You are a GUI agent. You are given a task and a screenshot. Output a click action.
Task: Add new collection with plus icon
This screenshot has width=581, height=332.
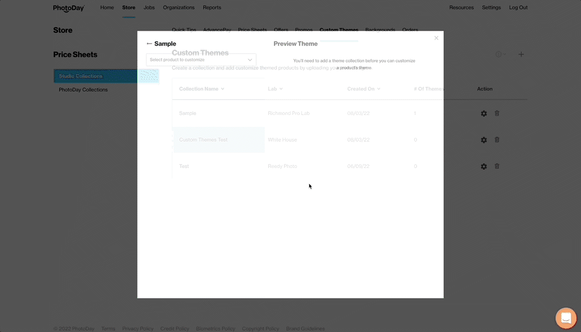[x=521, y=55]
